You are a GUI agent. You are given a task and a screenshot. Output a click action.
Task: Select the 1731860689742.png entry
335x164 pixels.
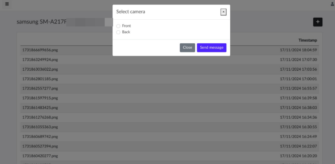click(170, 136)
